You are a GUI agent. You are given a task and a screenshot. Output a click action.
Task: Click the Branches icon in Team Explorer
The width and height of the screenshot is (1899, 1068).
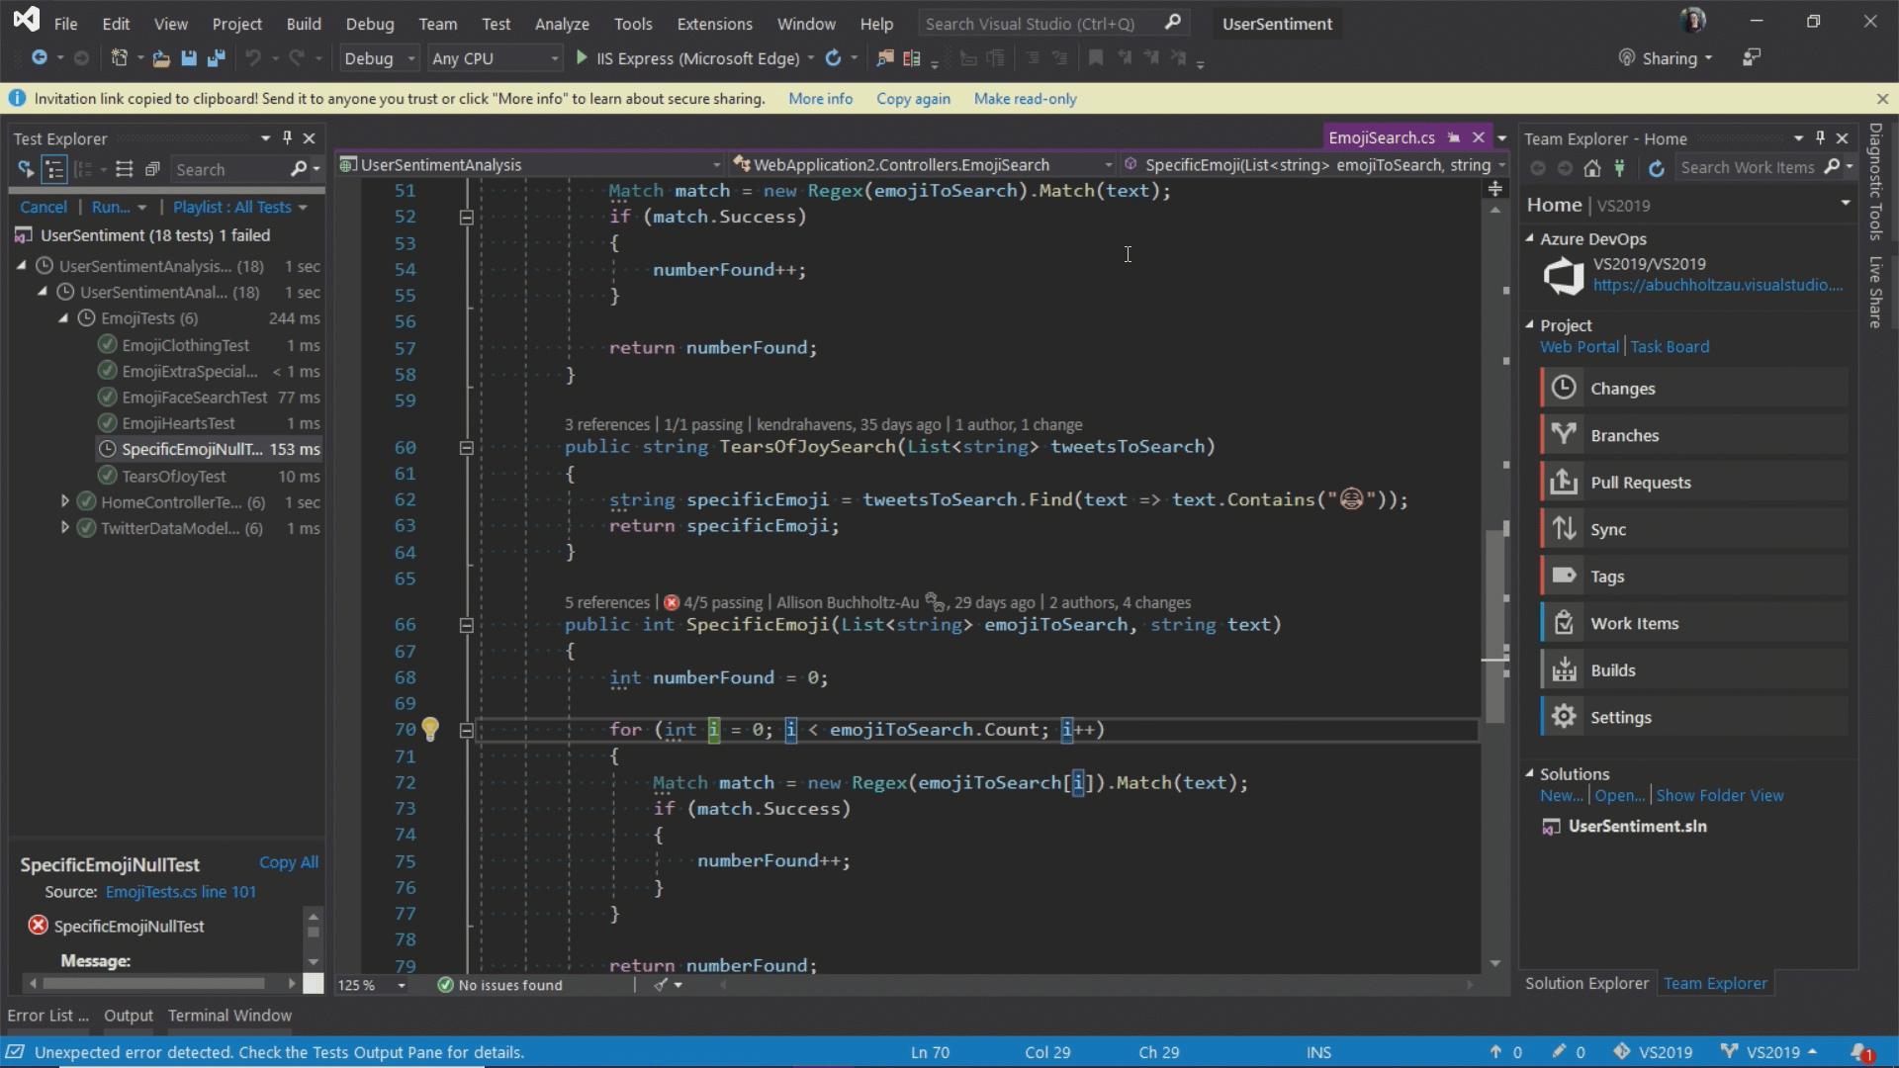pyautogui.click(x=1564, y=434)
